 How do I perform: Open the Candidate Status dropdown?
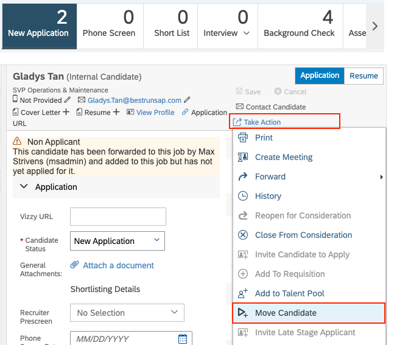click(x=118, y=241)
